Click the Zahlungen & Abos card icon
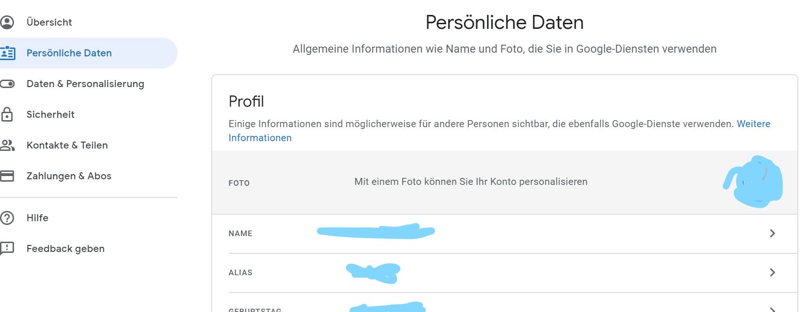The height and width of the screenshot is (312, 809). point(7,176)
